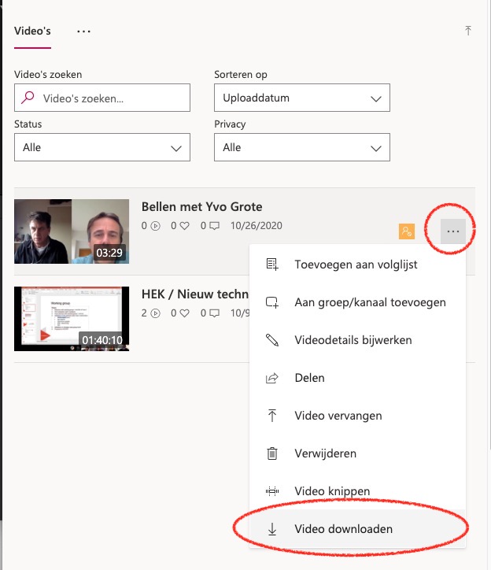Click the add to group/channel icon
The image size is (491, 570).
point(272,302)
